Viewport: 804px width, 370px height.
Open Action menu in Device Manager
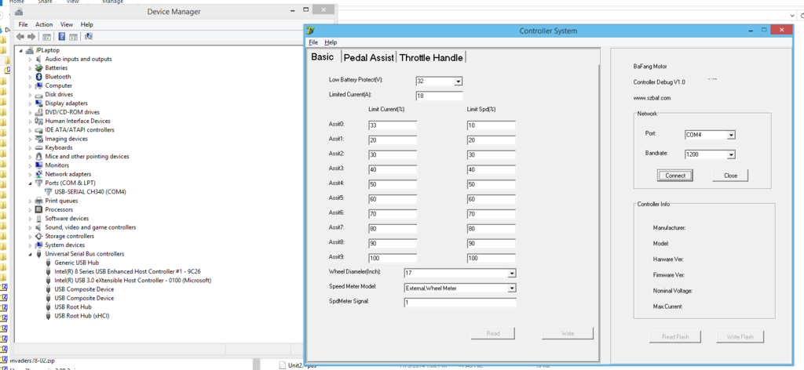44,24
